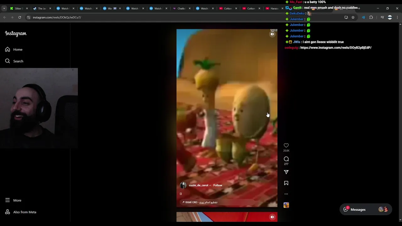Image resolution: width=402 pixels, height=226 pixels.
Task: Follow cuzin_de_cerol
Action: pyautogui.click(x=218, y=185)
